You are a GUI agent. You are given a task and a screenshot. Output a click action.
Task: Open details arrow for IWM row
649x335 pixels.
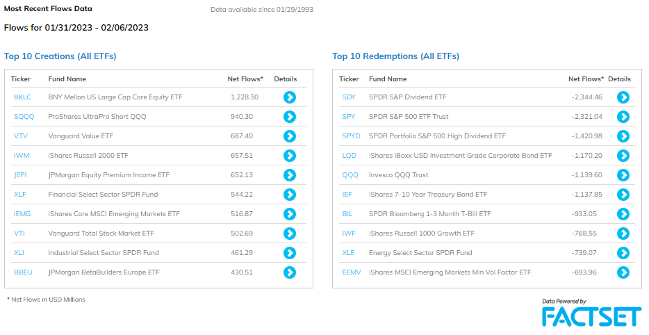[x=290, y=156]
